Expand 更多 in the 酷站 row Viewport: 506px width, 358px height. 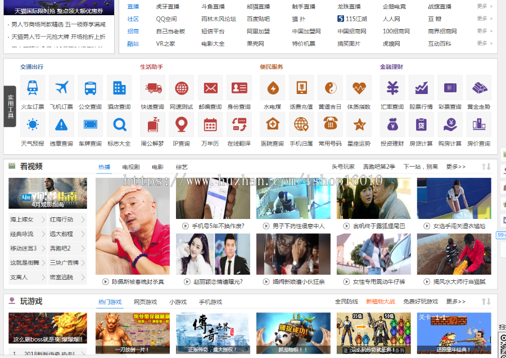coord(485,43)
